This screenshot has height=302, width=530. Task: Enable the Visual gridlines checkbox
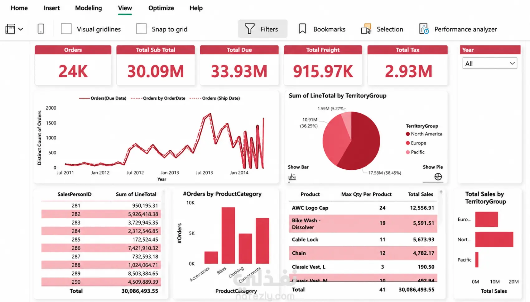point(66,29)
